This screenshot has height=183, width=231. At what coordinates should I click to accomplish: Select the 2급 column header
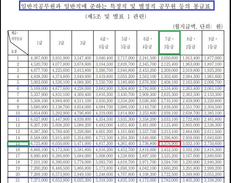(x=61, y=43)
